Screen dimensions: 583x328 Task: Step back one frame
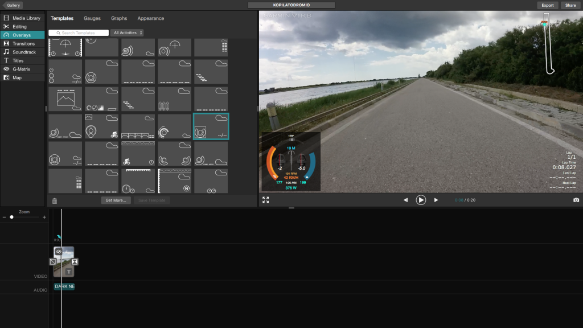coord(405,200)
